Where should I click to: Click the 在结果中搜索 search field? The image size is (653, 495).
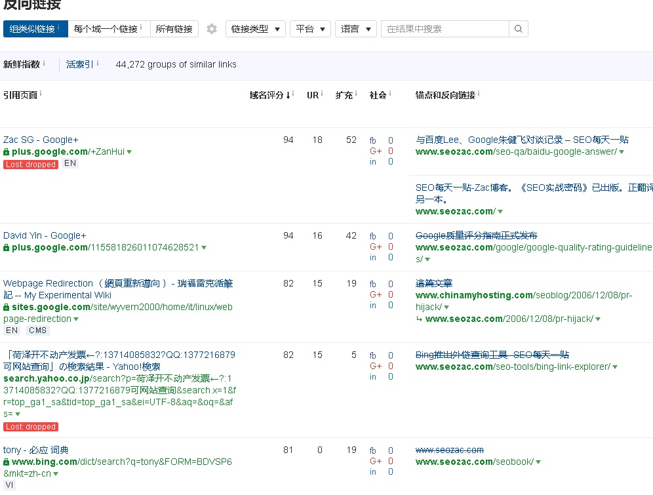pyautogui.click(x=445, y=29)
